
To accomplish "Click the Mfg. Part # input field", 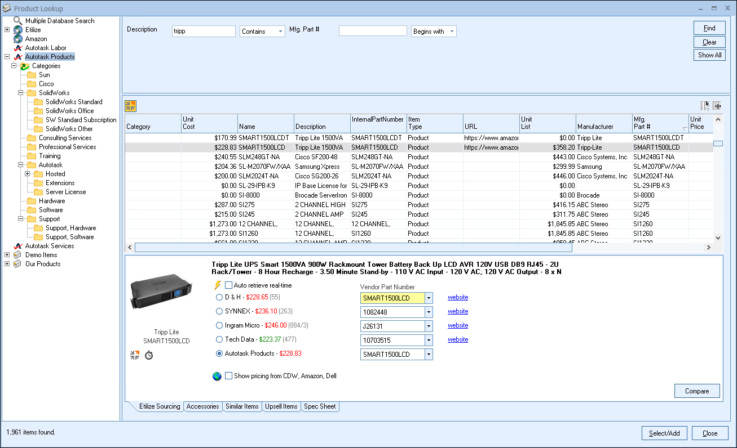I will [373, 31].
